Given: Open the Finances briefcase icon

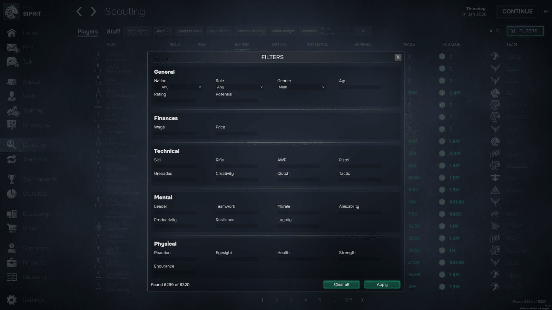Looking at the screenshot, I should coord(12,262).
